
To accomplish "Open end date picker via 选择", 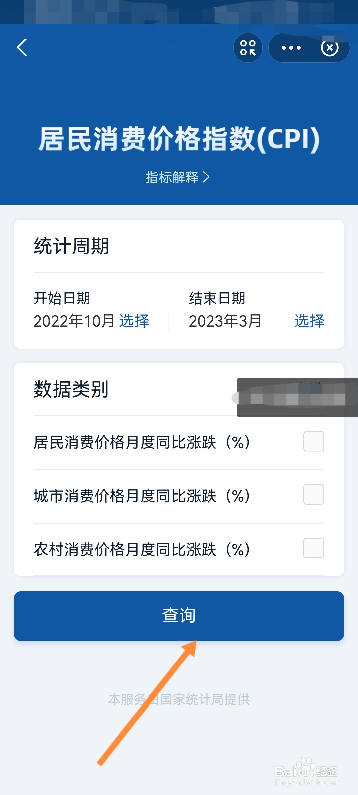I will (x=309, y=321).
